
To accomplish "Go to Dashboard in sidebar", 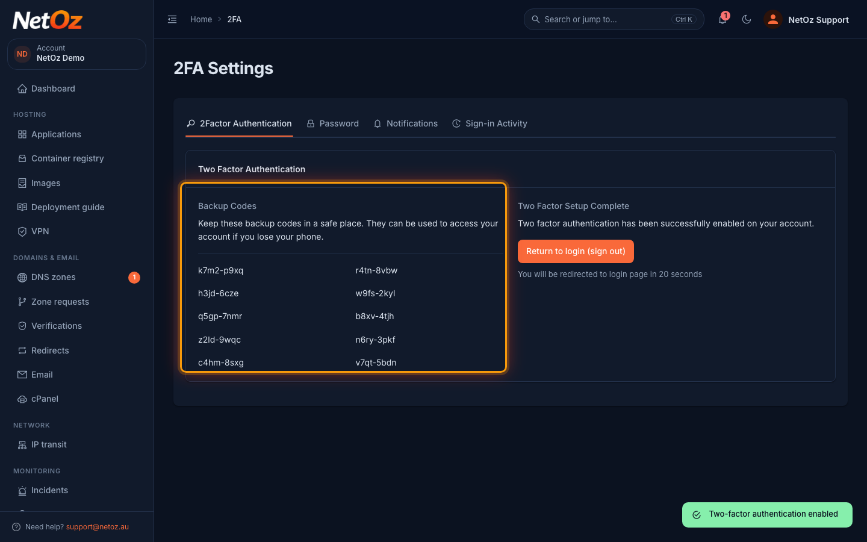I will (x=76, y=89).
